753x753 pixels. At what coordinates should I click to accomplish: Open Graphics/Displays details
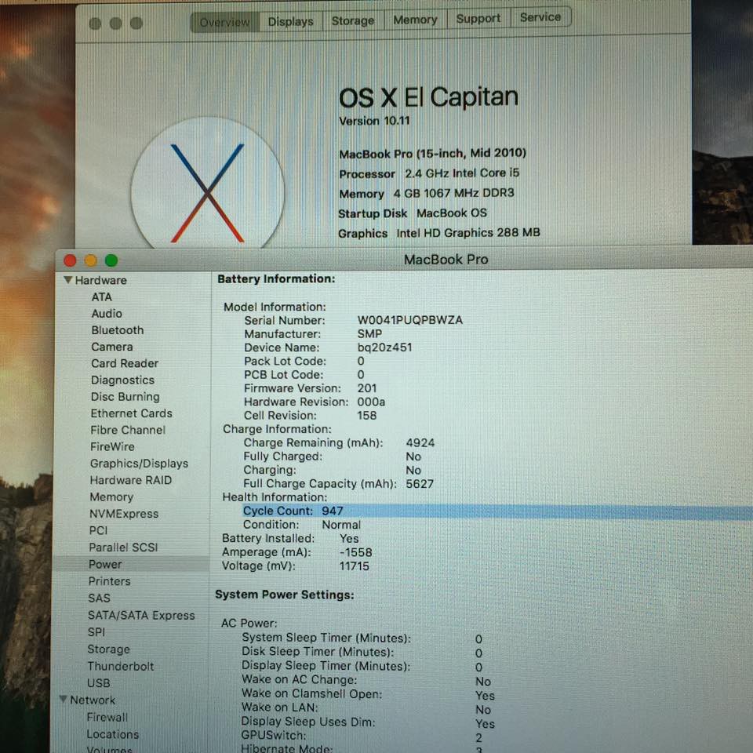(139, 464)
